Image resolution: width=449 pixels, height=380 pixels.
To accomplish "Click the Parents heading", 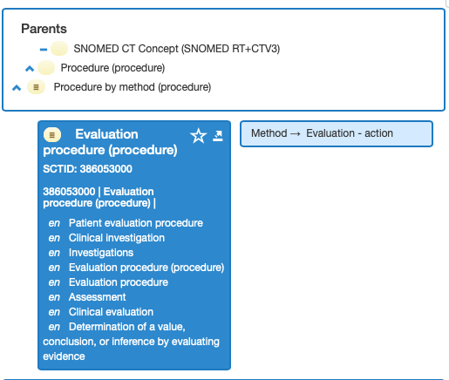I will [x=44, y=29].
